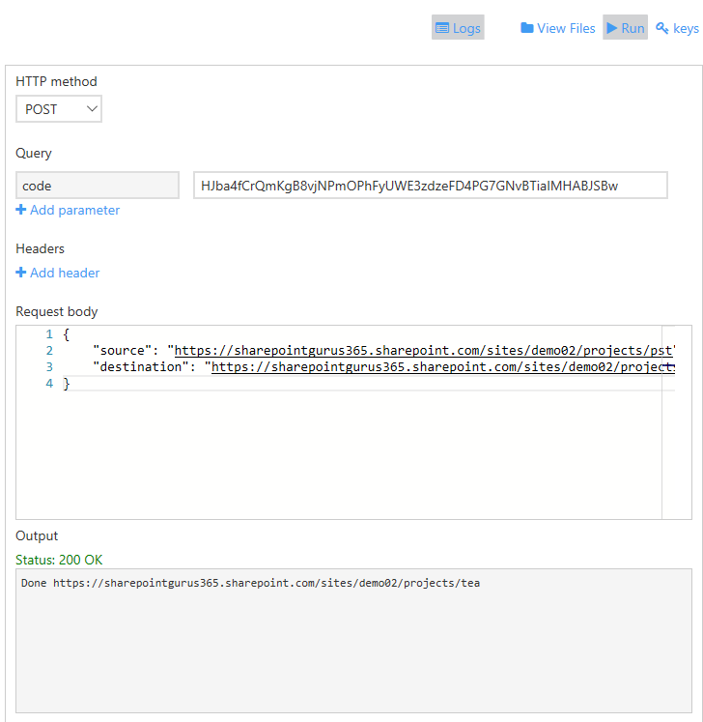Run the function with the play icon
The width and height of the screenshot is (703, 722).
[612, 28]
